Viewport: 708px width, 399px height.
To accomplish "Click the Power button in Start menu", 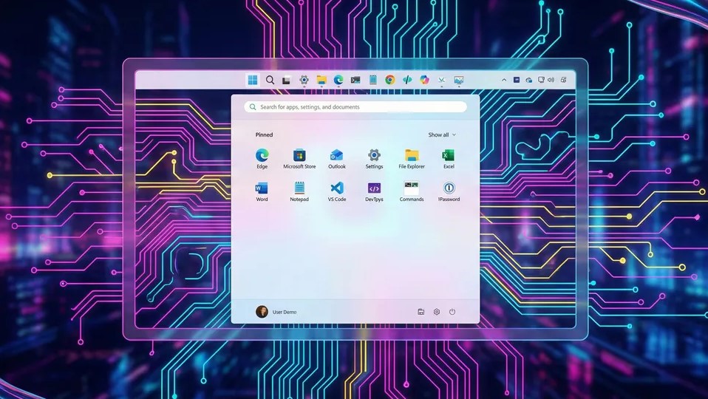I will (452, 311).
